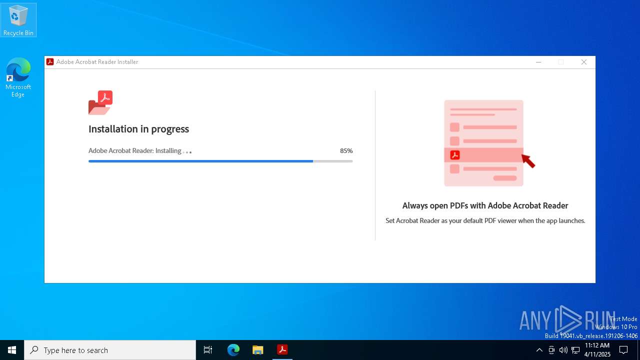Screen dimensions: 640x360
Task: Open the notification center icon
Action: click(623, 350)
